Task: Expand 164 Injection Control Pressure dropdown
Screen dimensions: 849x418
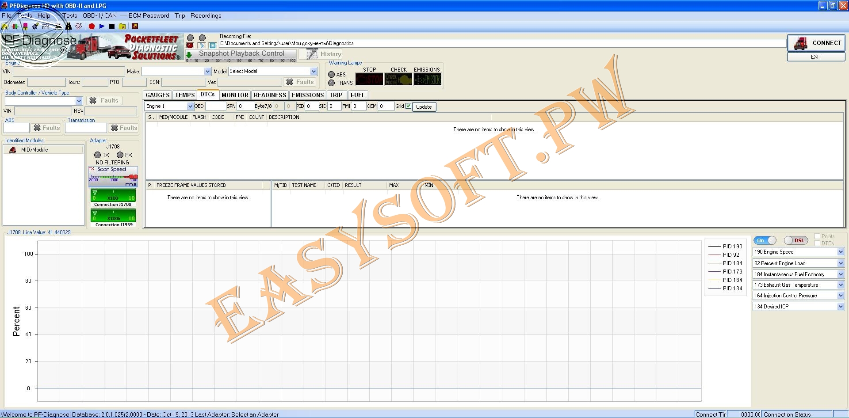Action: tap(841, 296)
